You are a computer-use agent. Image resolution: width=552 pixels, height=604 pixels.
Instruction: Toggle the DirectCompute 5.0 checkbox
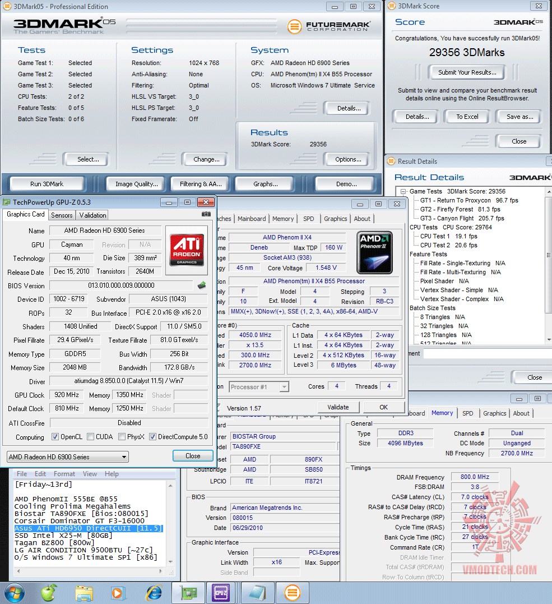153,436
